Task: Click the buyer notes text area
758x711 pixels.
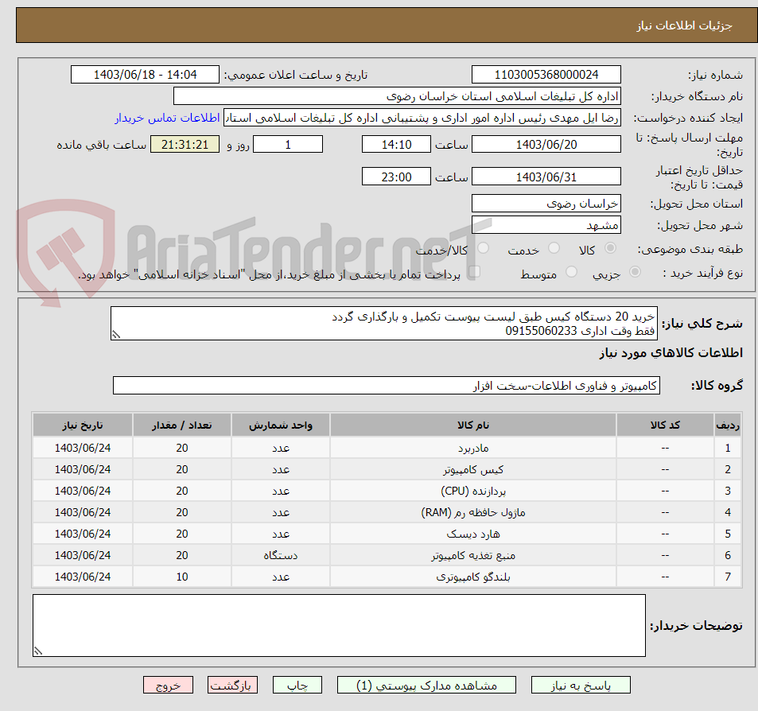Action: click(340, 625)
